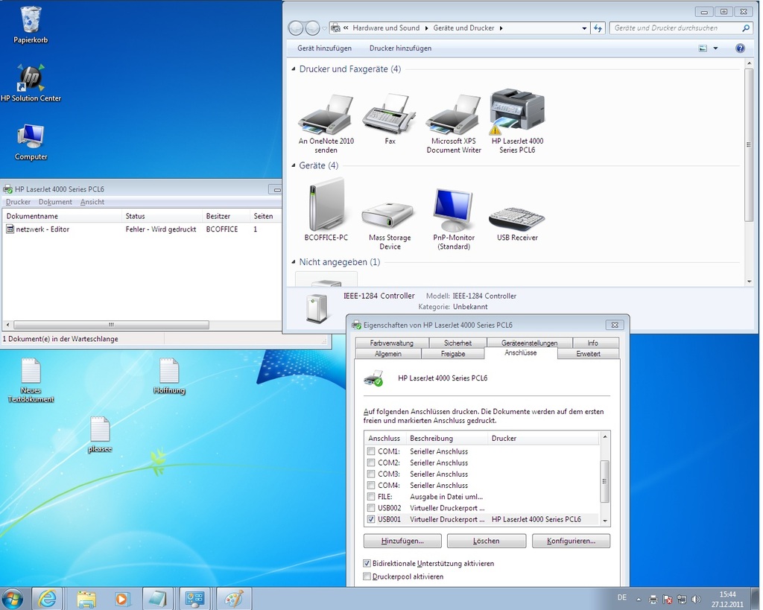Open Ansicht menu in print queue
The height and width of the screenshot is (610, 763).
(x=92, y=202)
